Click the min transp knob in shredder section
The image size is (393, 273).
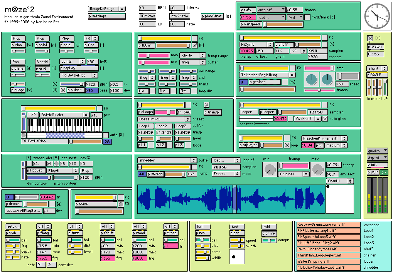pyautogui.click(x=269, y=168)
